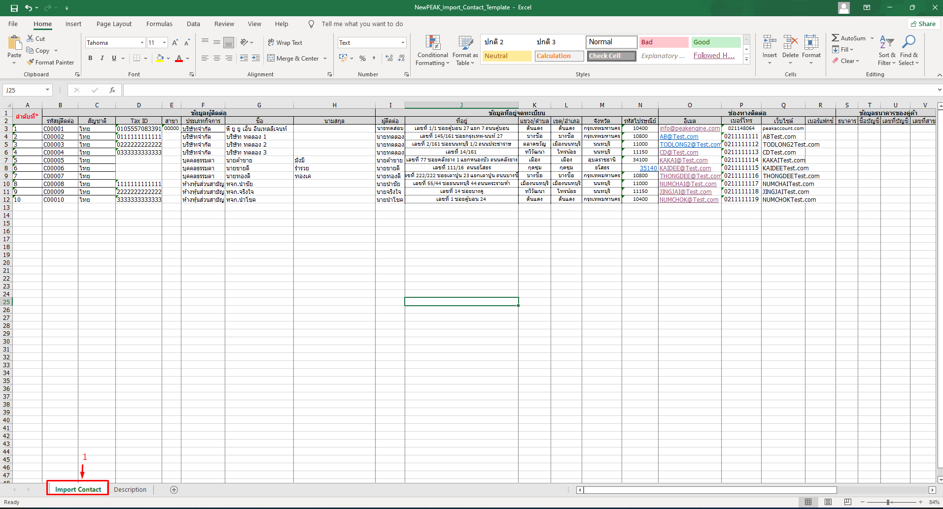Image resolution: width=943 pixels, height=509 pixels.
Task: Click the Comma Style button
Action: [x=374, y=58]
